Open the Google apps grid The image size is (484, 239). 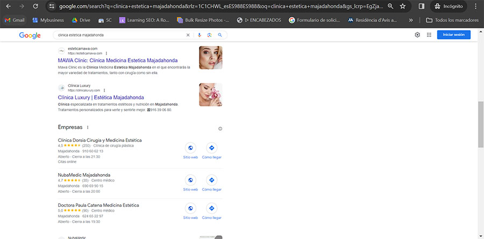[x=429, y=35]
